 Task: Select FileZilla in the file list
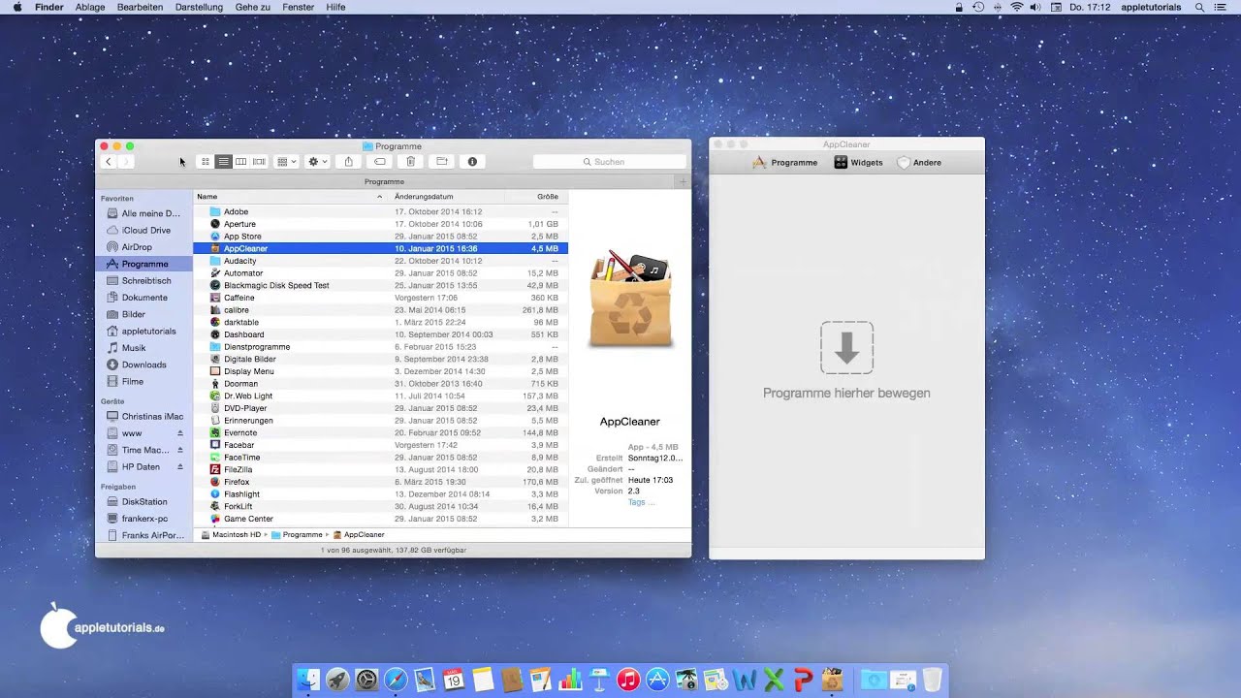point(380,469)
